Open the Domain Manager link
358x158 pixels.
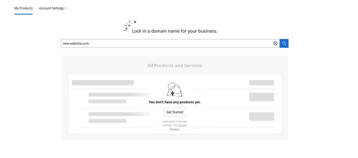coord(178,127)
